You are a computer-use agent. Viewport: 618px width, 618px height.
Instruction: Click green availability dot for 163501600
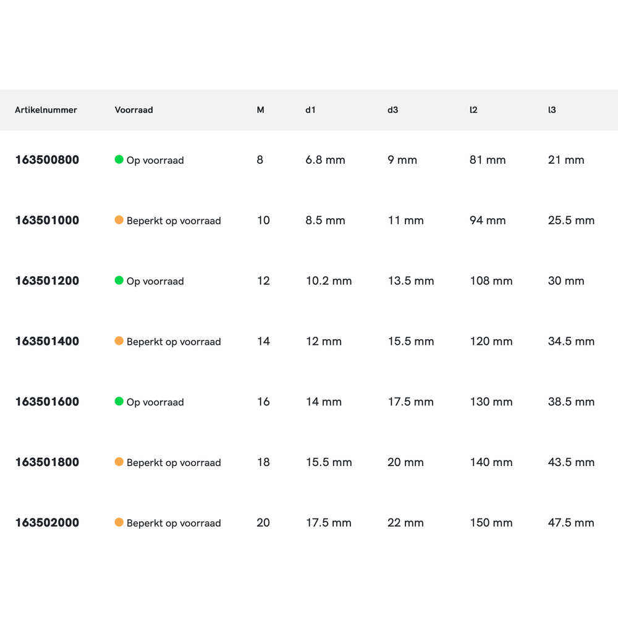pyautogui.click(x=119, y=402)
